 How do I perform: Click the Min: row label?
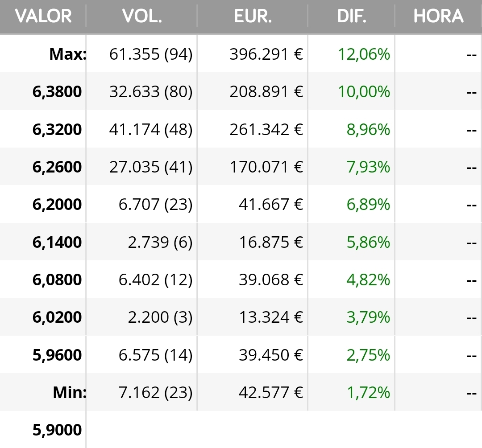coord(69,393)
